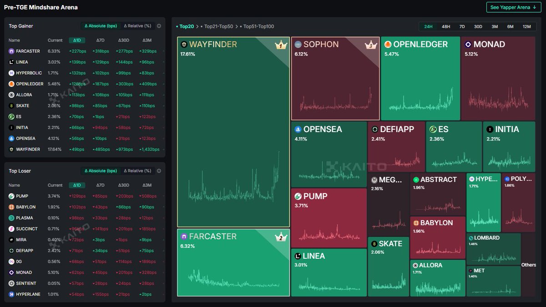
Task: Select the 7D time range tab
Action: coord(462,26)
